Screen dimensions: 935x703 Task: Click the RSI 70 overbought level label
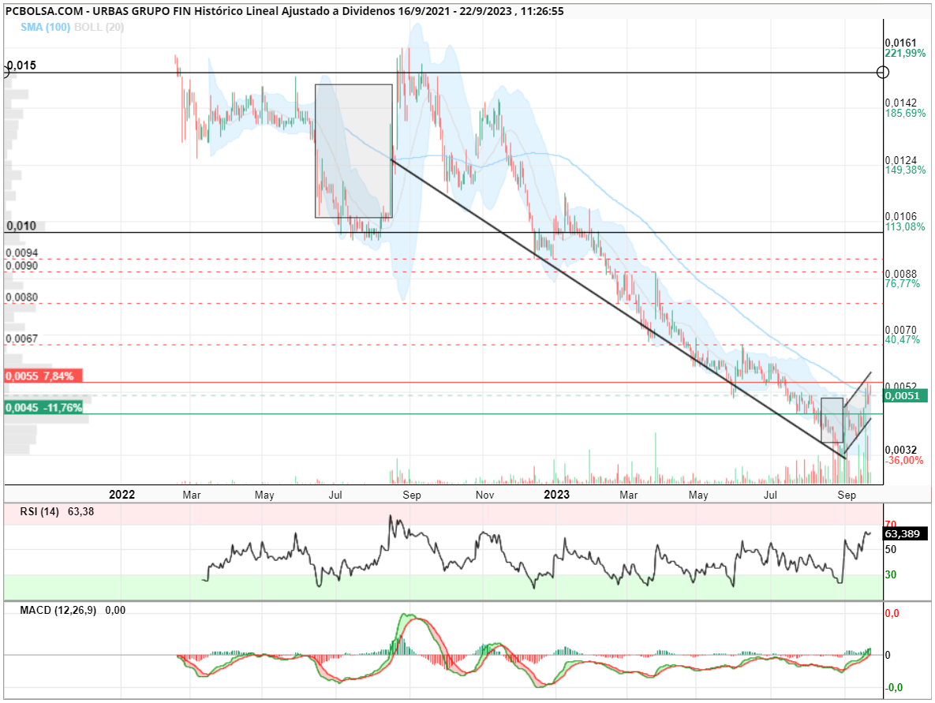coord(890,525)
